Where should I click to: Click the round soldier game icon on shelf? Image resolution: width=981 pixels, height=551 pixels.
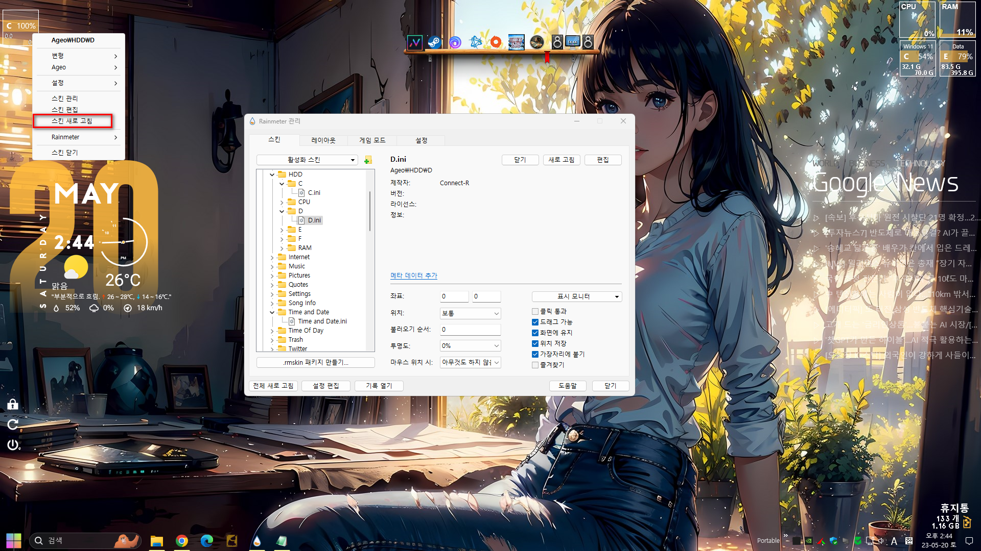[x=537, y=42]
